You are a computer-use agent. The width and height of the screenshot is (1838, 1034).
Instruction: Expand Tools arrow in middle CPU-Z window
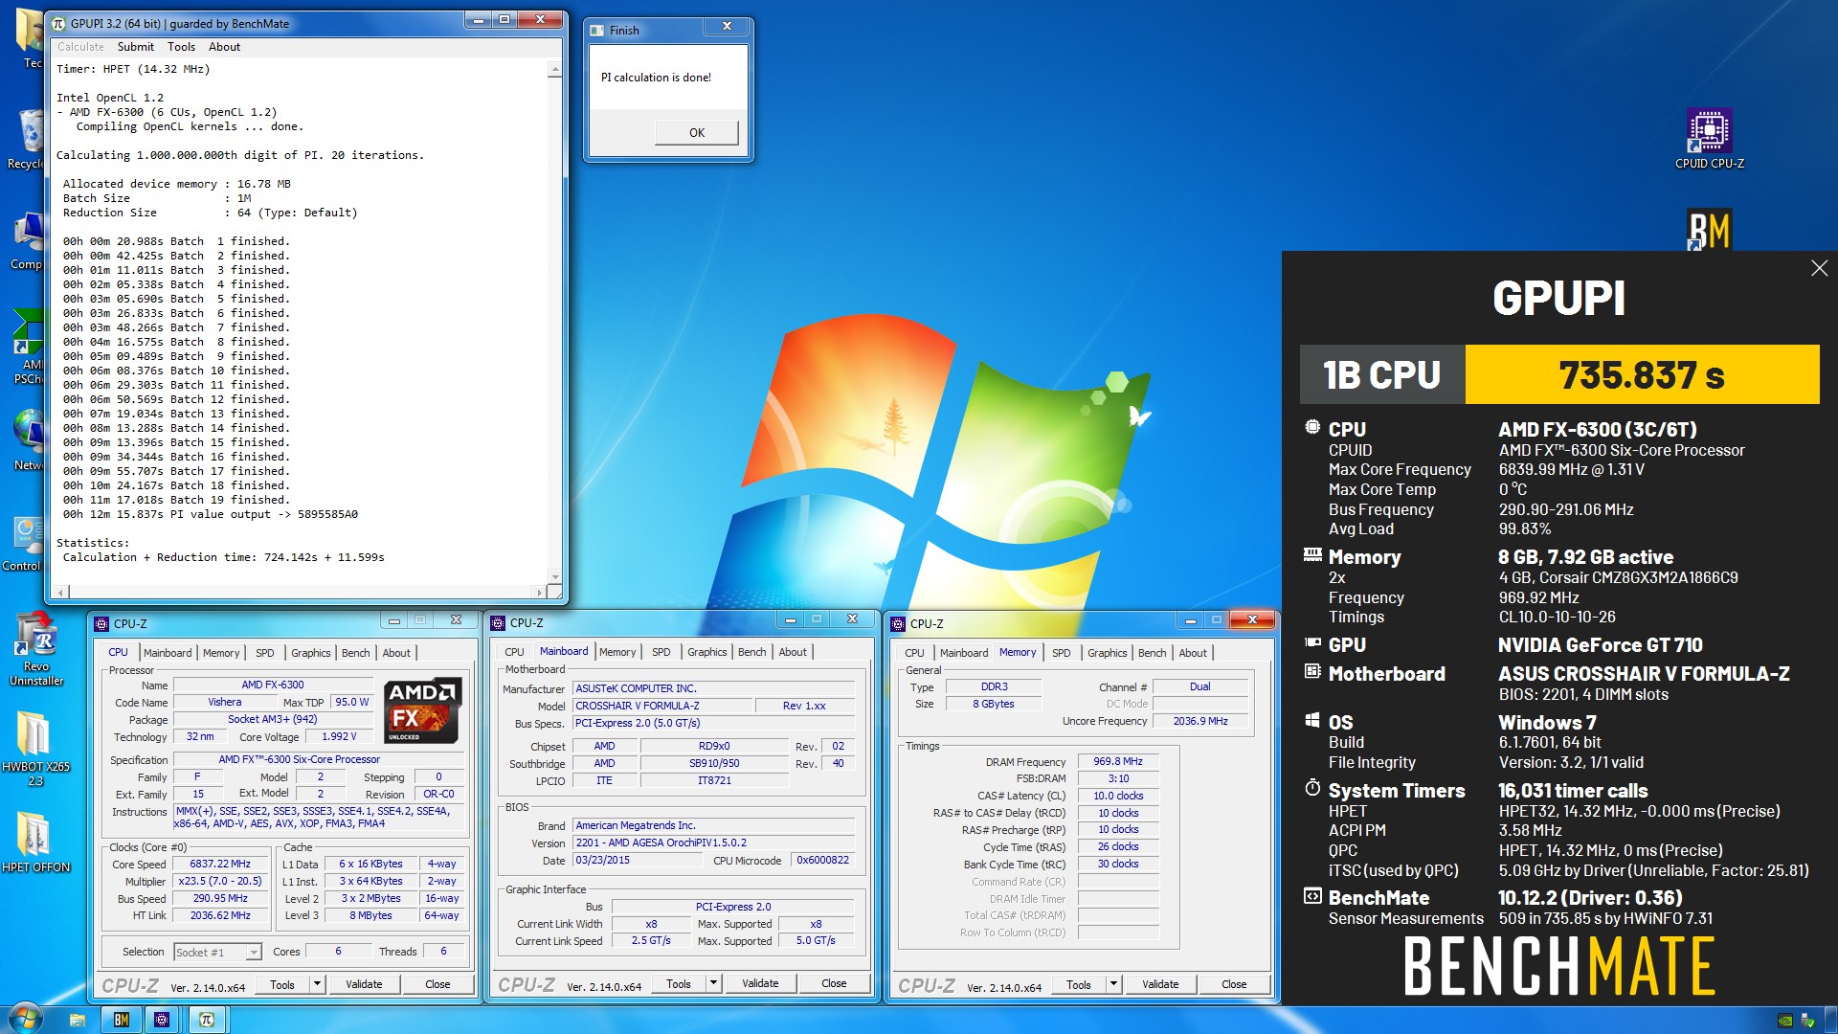tap(713, 983)
